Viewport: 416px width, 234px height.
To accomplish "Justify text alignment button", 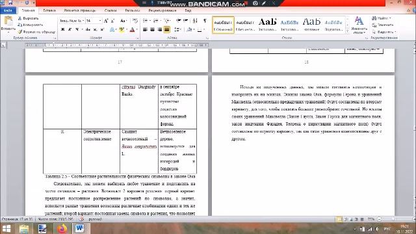I will point(166,29).
